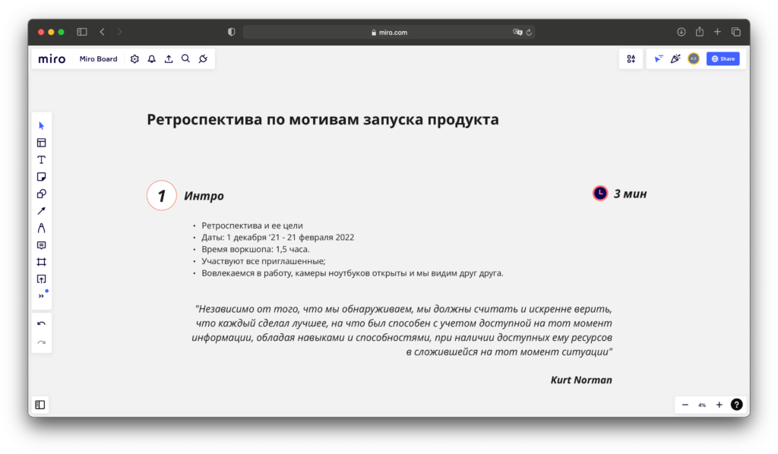Open the Templates tool

(x=41, y=143)
